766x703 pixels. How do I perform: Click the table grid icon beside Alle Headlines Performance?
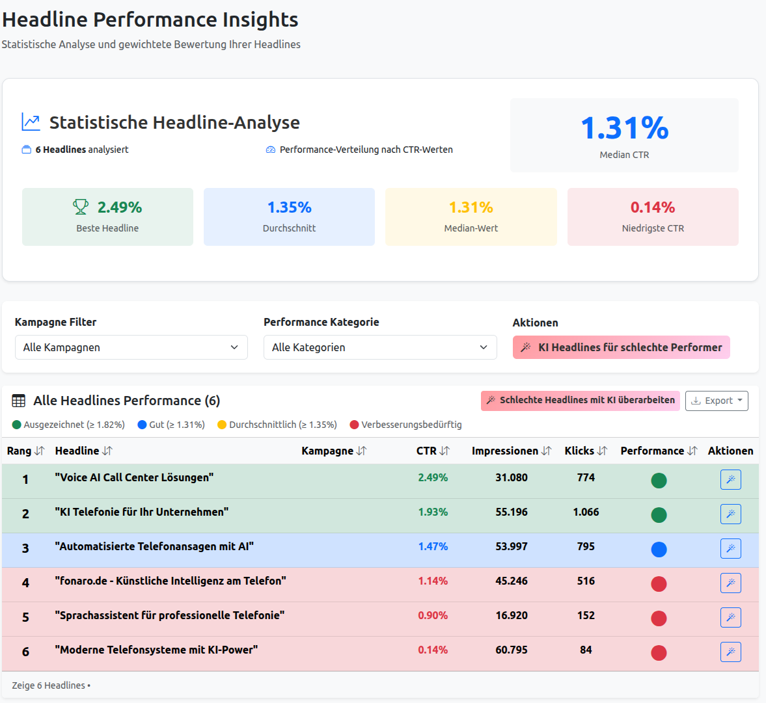click(21, 400)
